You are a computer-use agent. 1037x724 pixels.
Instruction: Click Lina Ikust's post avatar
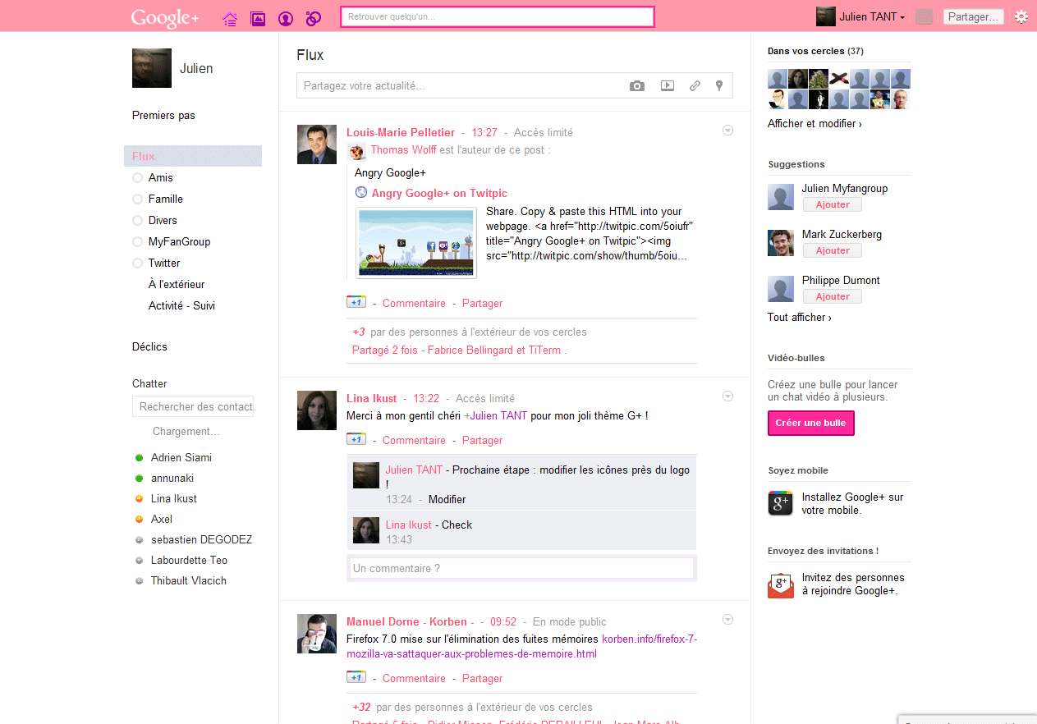(x=317, y=410)
